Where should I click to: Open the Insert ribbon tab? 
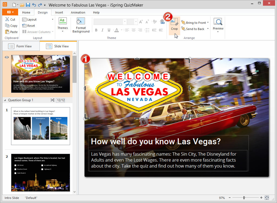(x=59, y=12)
